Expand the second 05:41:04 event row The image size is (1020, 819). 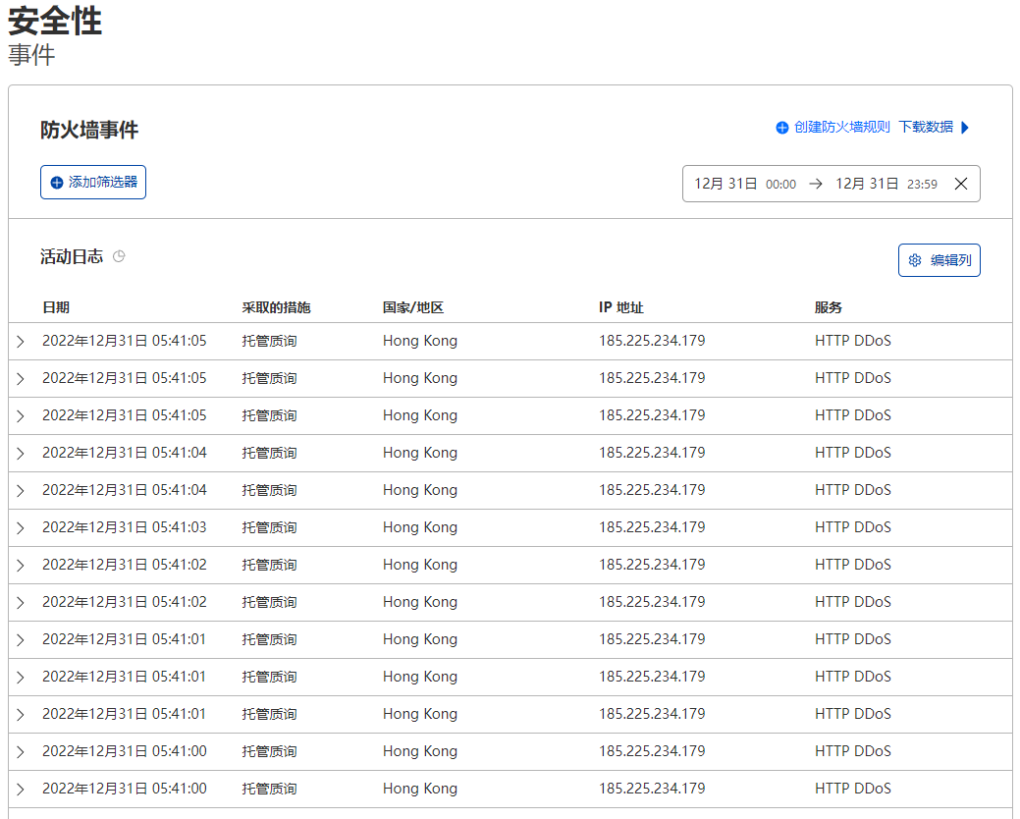point(21,490)
